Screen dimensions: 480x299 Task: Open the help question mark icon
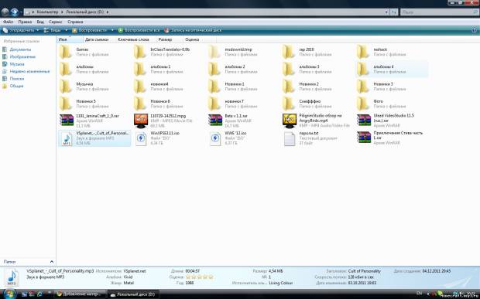pyautogui.click(x=475, y=30)
